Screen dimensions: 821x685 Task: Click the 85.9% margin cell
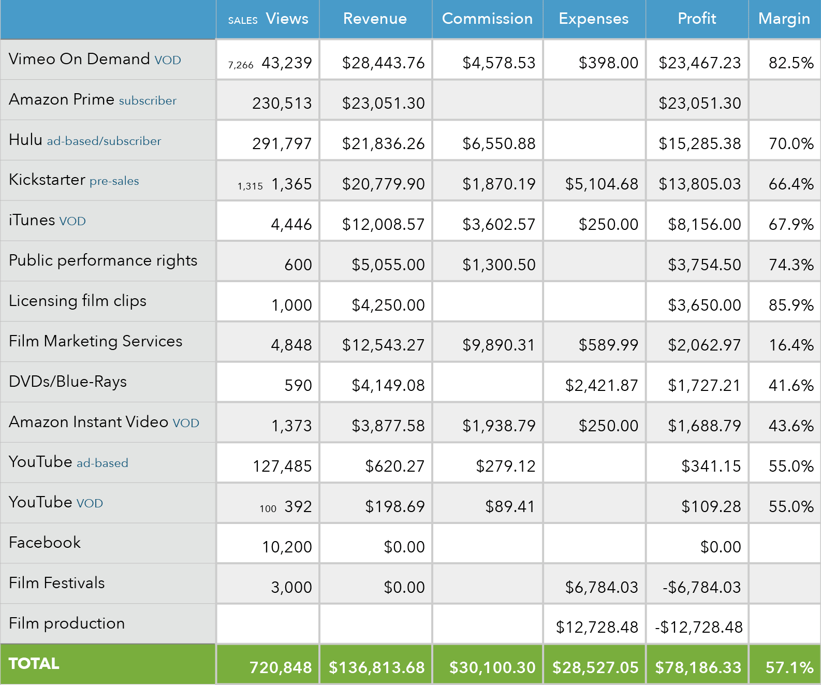[x=785, y=302]
